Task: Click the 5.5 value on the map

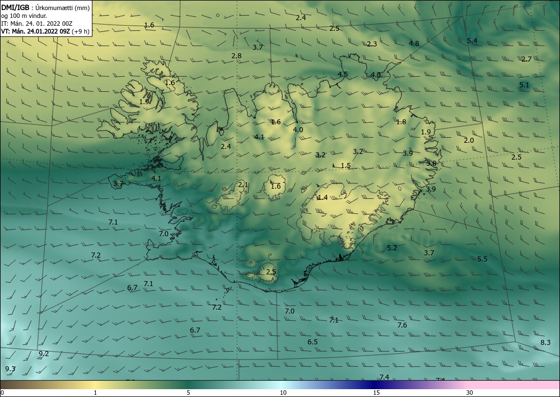Action: [x=482, y=259]
